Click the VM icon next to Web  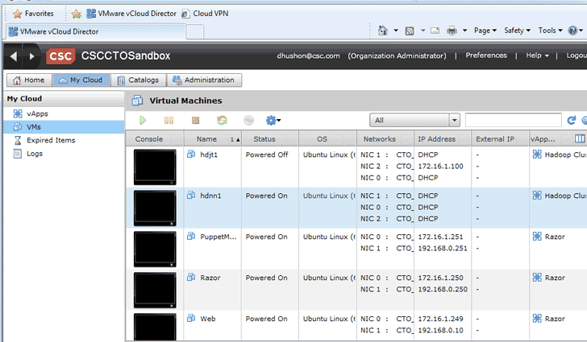tap(191, 319)
